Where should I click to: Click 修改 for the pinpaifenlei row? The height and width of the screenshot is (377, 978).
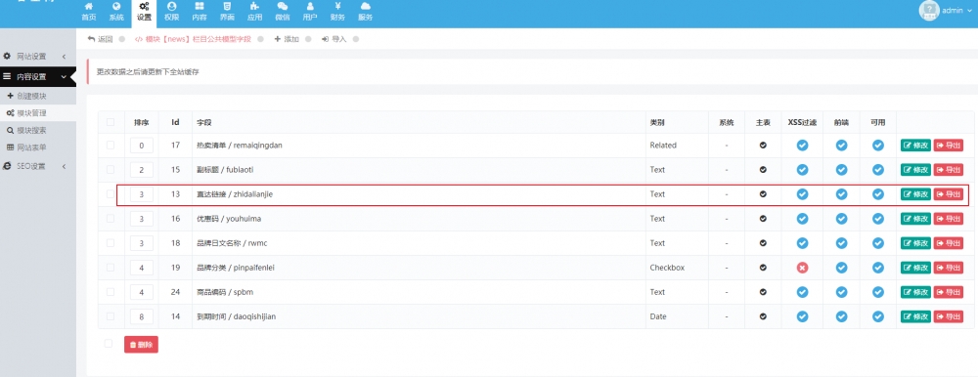point(915,268)
